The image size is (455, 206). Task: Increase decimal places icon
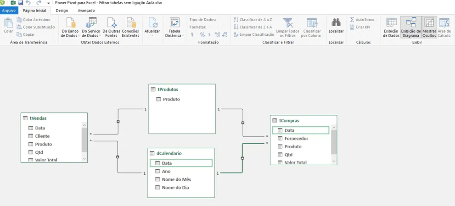coord(217,34)
